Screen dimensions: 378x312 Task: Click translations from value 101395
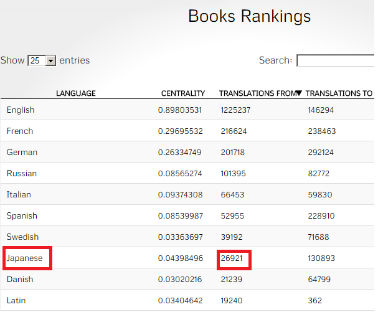[233, 174]
